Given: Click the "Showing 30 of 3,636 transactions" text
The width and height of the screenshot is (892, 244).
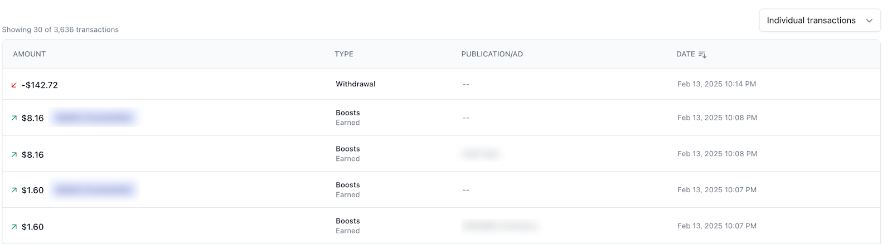Looking at the screenshot, I should click(x=60, y=30).
